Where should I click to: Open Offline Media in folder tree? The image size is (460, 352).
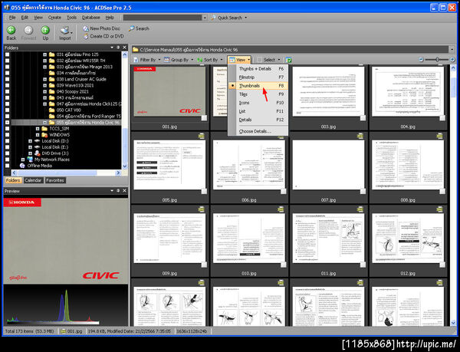pos(40,165)
